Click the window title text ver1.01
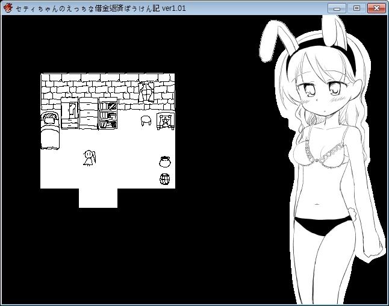 click(173, 8)
